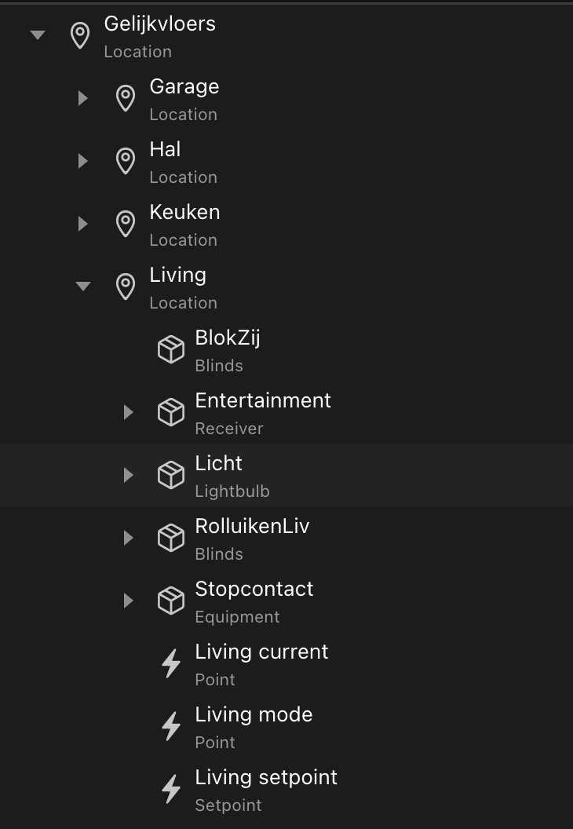573x829 pixels.
Task: Click the Garage location pin icon
Action: [126, 98]
